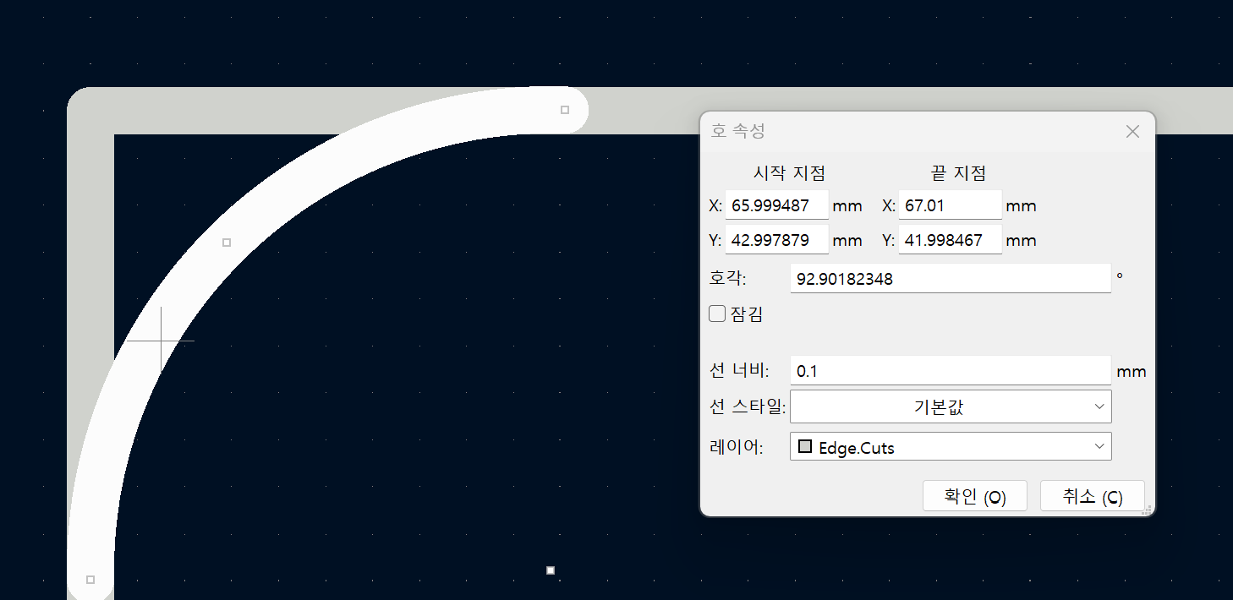Viewport: 1233px width, 600px height.
Task: Click the line width field showing 0.1
Action: 951,371
